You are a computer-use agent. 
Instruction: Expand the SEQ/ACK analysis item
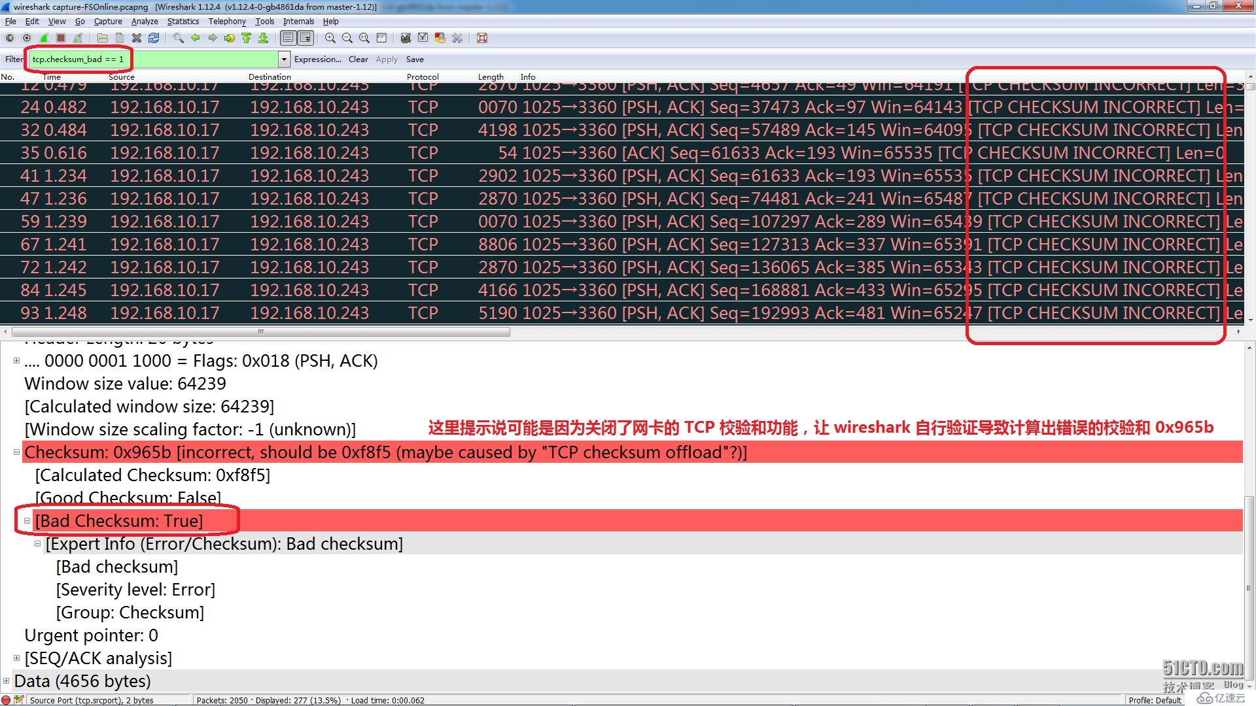click(x=16, y=658)
